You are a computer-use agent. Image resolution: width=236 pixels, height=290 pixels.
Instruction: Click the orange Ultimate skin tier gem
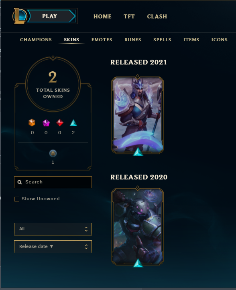pos(32,123)
